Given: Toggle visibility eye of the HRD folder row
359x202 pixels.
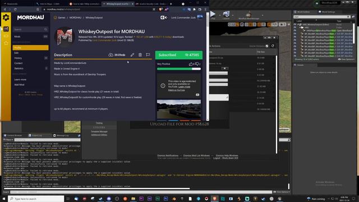Looking at the screenshot, I should click(295, 27).
